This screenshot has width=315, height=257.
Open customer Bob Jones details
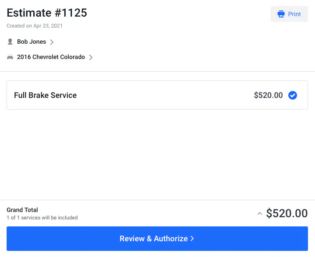[x=32, y=42]
